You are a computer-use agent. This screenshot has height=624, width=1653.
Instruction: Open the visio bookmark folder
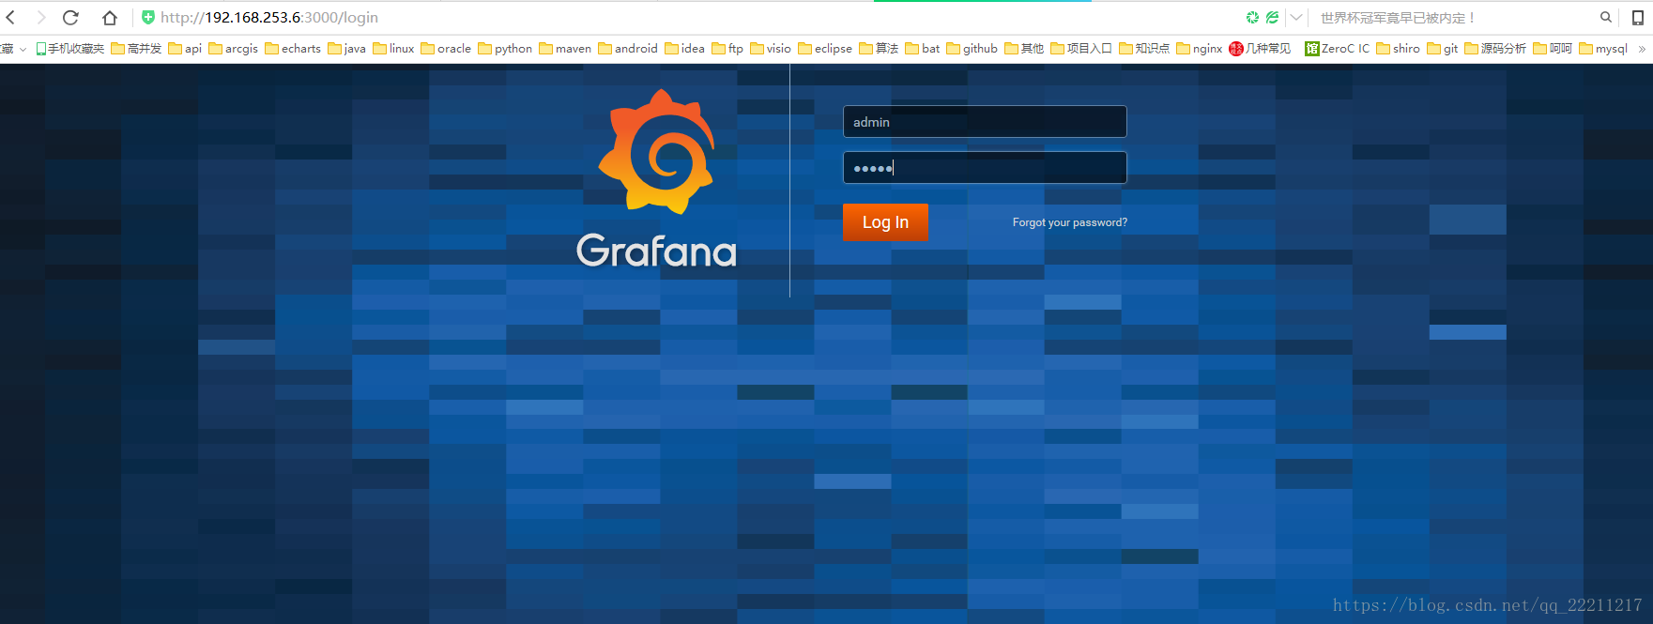click(x=771, y=49)
